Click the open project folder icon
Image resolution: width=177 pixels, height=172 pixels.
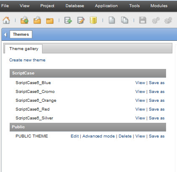pos(37,20)
